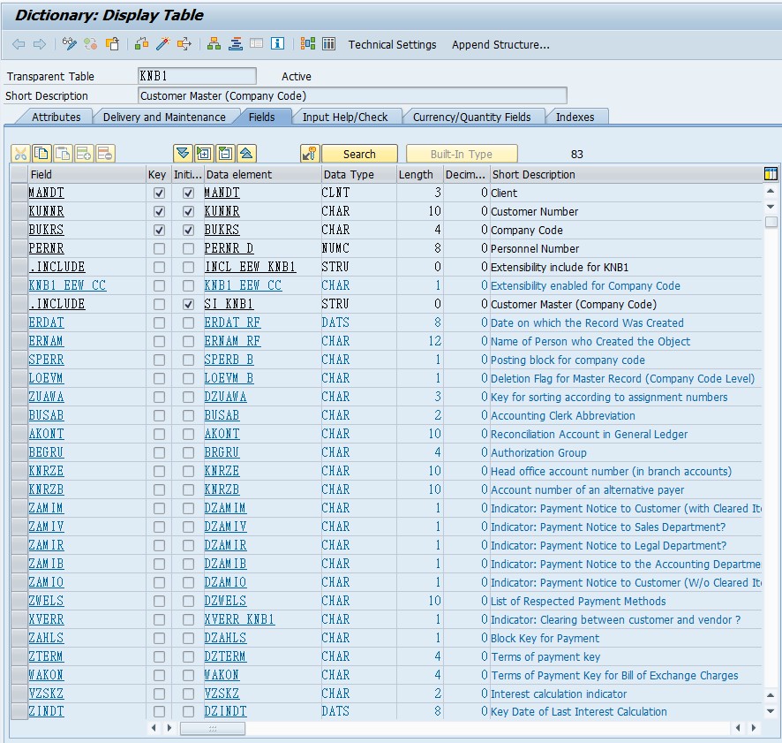Expand the selected include with plus icon
The height and width of the screenshot is (743, 782).
click(x=204, y=154)
